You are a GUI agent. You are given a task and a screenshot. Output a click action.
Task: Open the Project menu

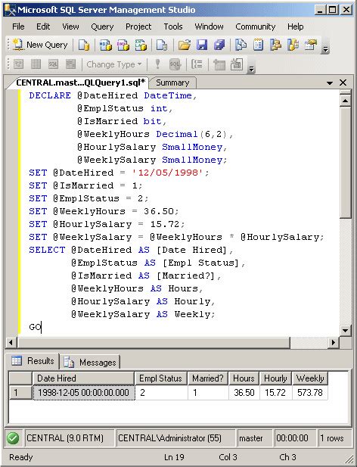[x=138, y=26]
